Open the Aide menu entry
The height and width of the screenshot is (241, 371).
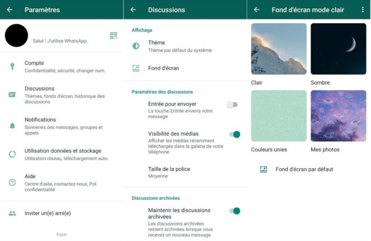(61, 183)
